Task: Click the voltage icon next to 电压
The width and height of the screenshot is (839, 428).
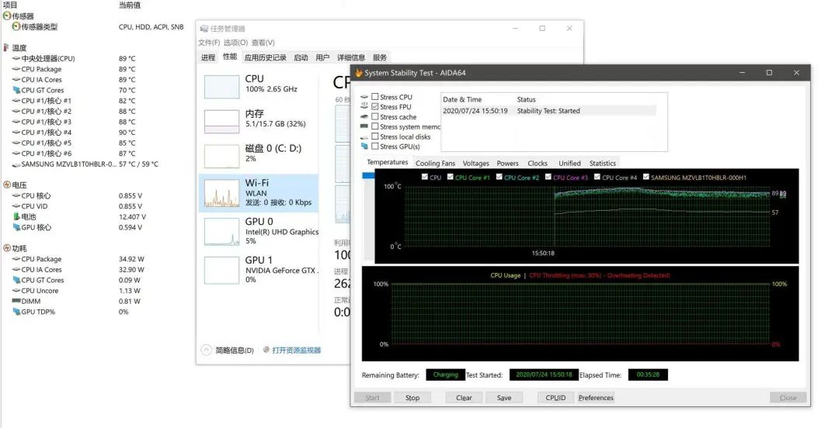Action: [6, 185]
